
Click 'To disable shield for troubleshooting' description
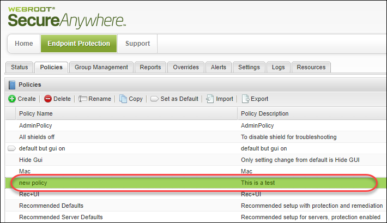coord(289,137)
